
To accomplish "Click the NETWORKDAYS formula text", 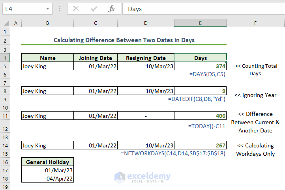I will (x=173, y=153).
